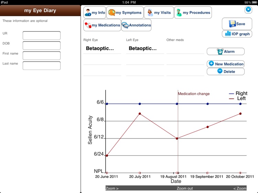Select Right eye point at 20 June 2011
Screen dimensions: 258x193
107,104
